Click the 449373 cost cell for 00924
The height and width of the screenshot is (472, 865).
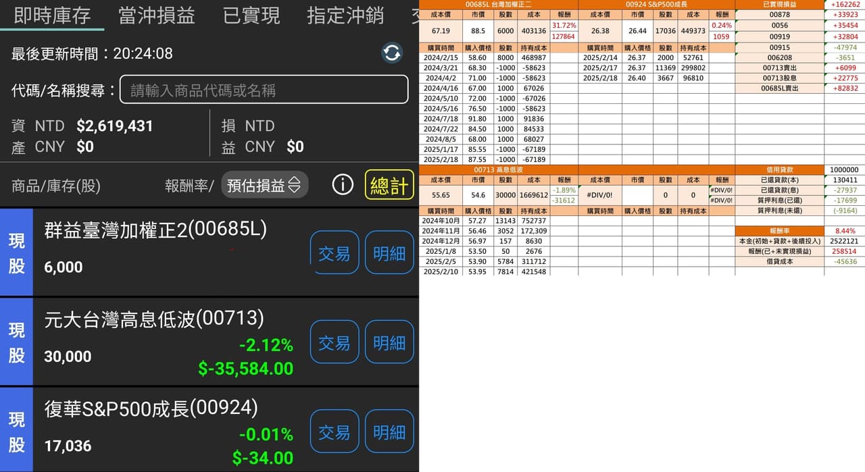[693, 31]
